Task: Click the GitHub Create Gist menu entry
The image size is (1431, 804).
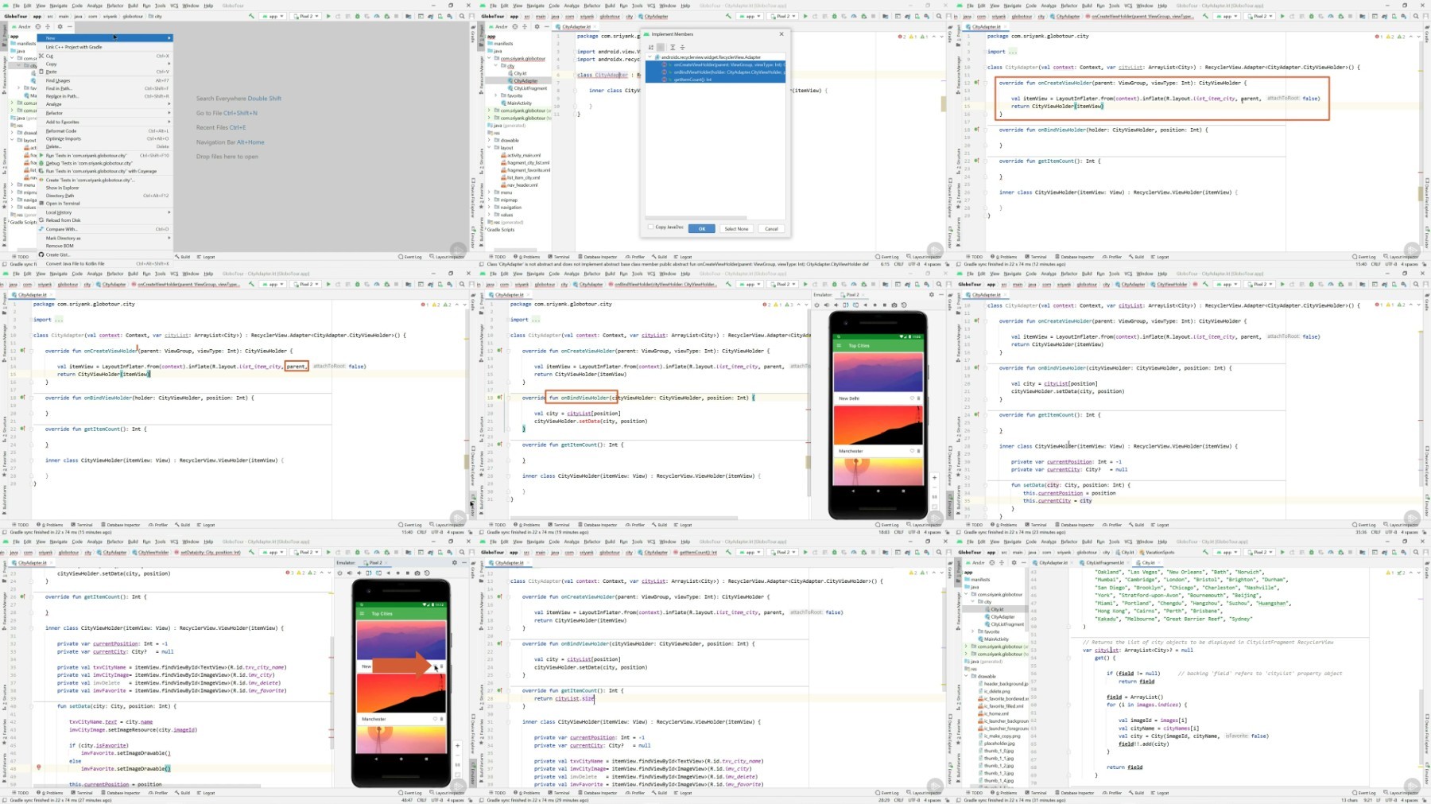Action: coord(57,254)
